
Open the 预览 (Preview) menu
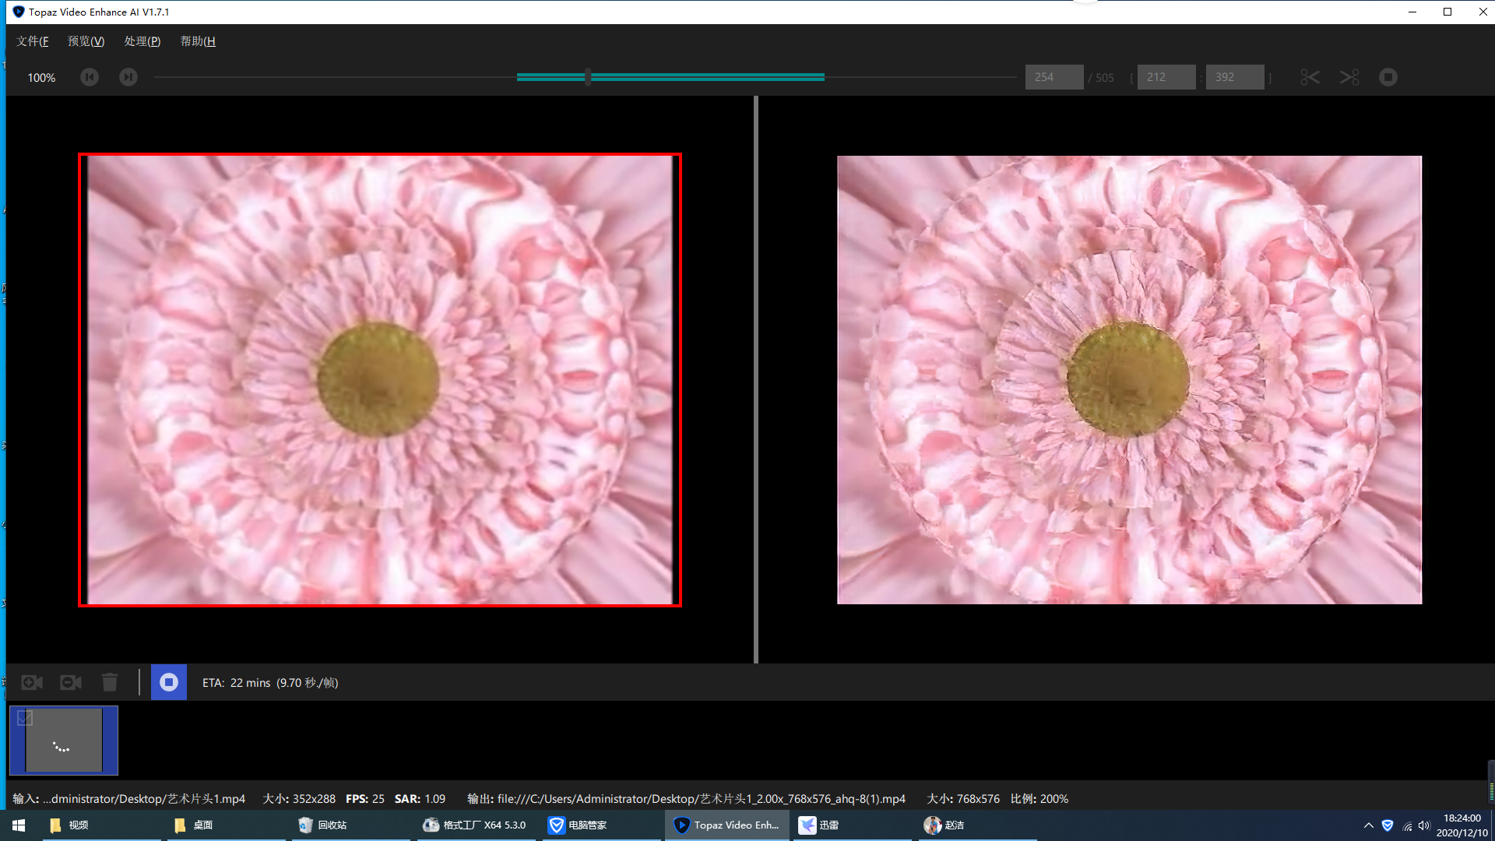coord(86,41)
